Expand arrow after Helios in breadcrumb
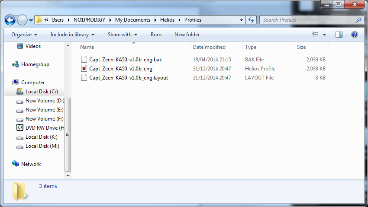 click(180, 20)
